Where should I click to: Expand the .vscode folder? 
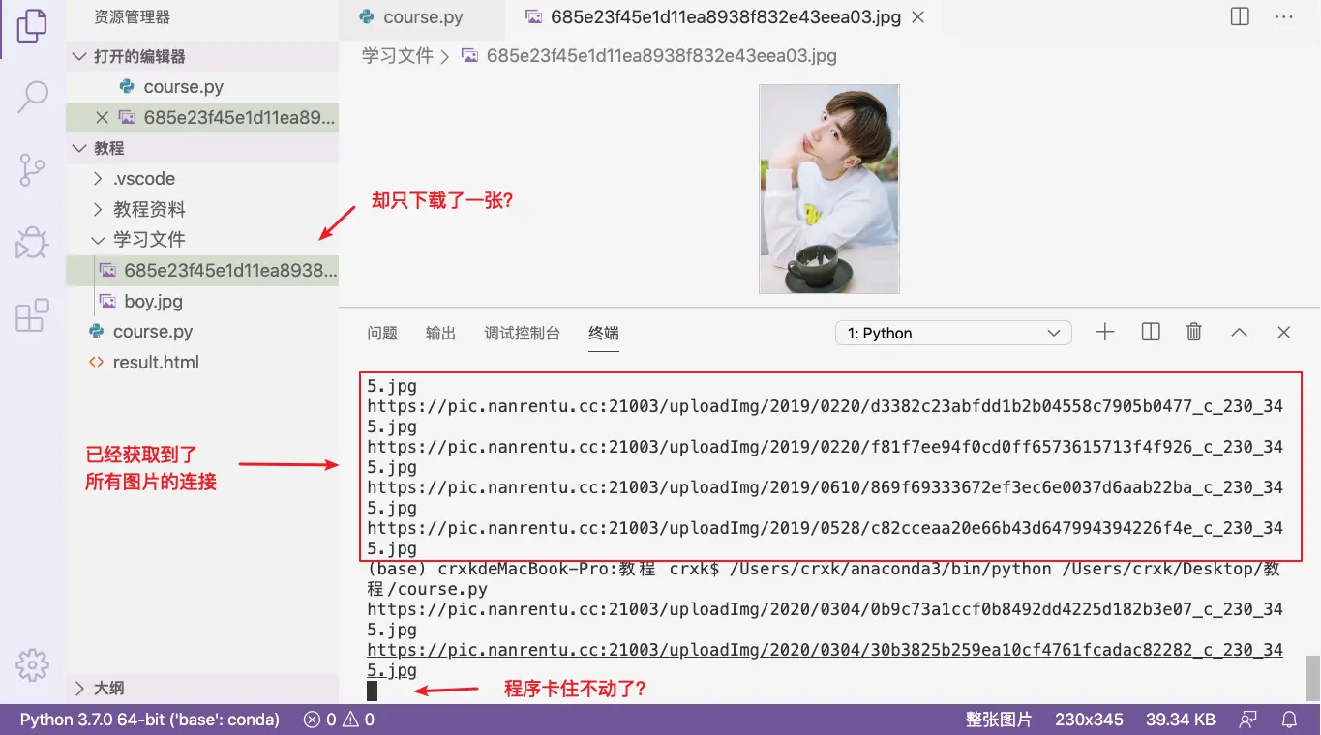[202, 178]
